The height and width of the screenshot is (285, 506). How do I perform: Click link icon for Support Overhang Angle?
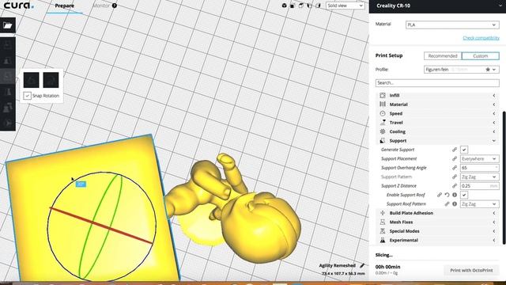click(x=455, y=168)
